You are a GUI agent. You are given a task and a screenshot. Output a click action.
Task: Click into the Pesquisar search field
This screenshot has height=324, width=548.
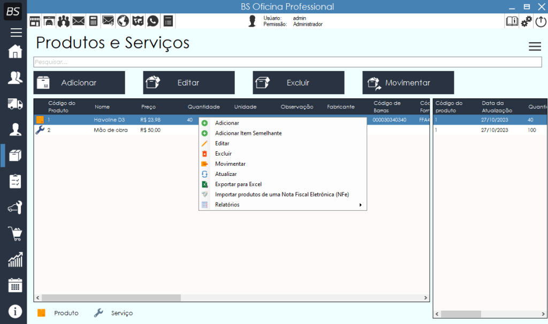287,62
